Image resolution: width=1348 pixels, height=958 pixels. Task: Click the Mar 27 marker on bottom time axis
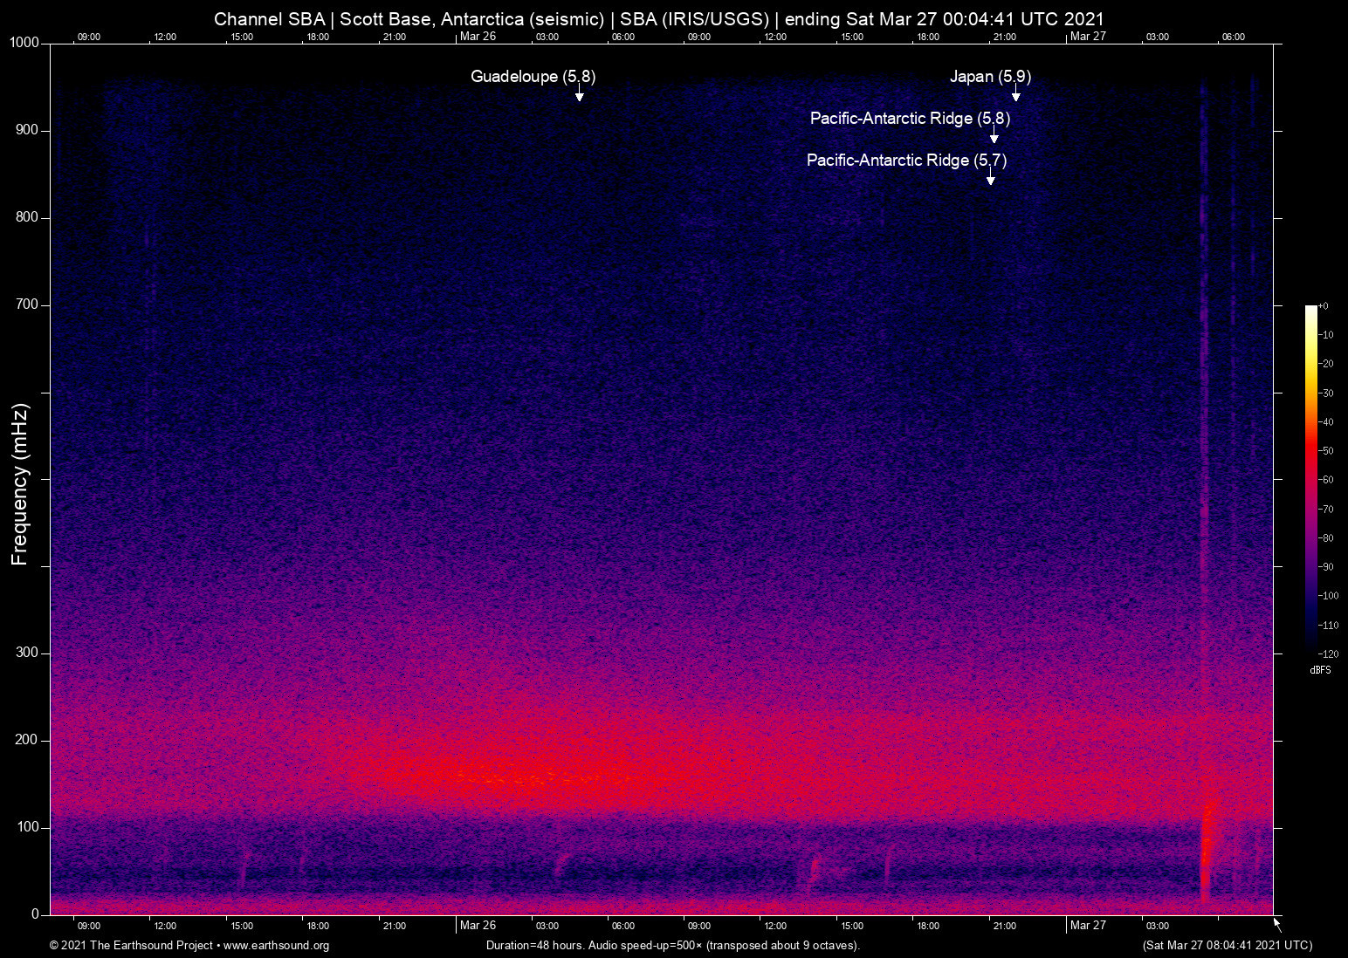click(x=1088, y=925)
